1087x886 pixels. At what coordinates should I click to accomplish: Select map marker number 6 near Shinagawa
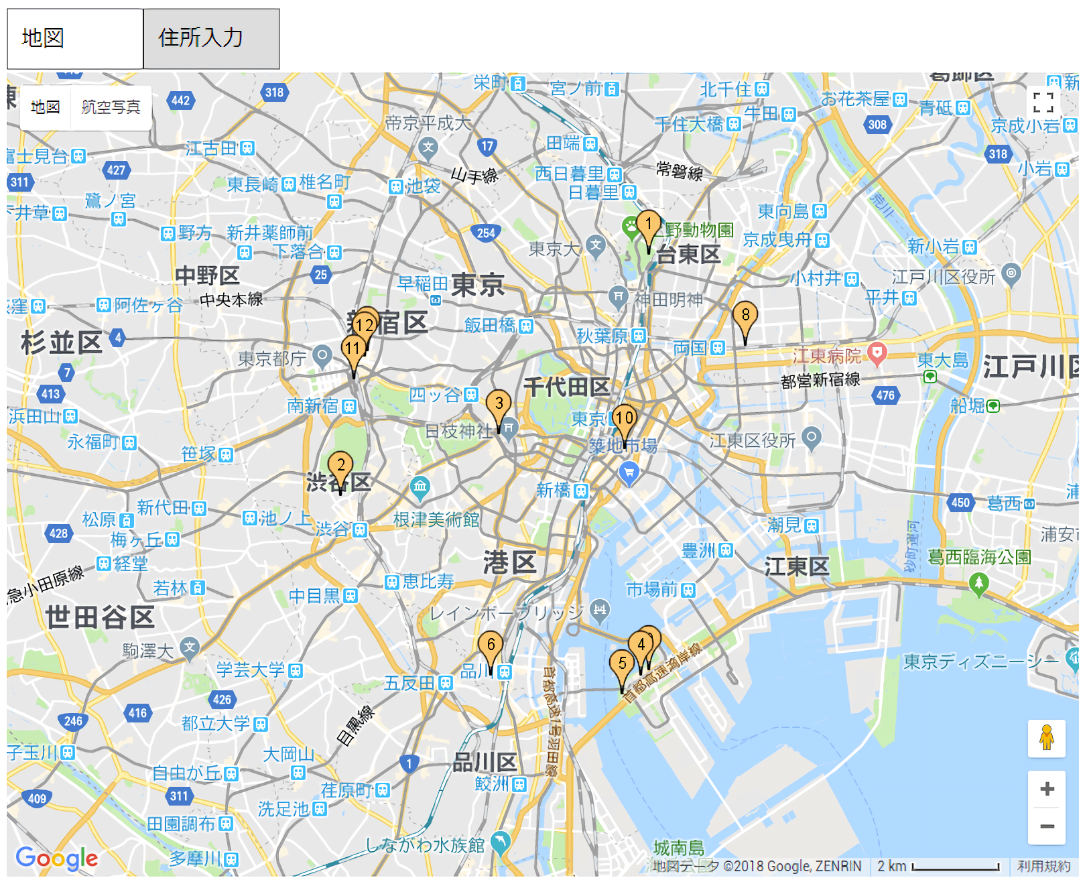[491, 646]
